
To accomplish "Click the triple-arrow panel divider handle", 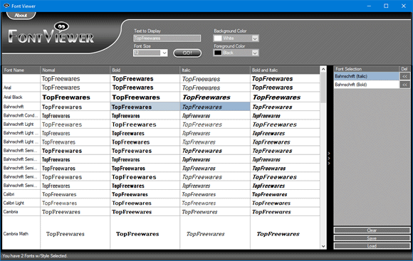I will [329, 158].
